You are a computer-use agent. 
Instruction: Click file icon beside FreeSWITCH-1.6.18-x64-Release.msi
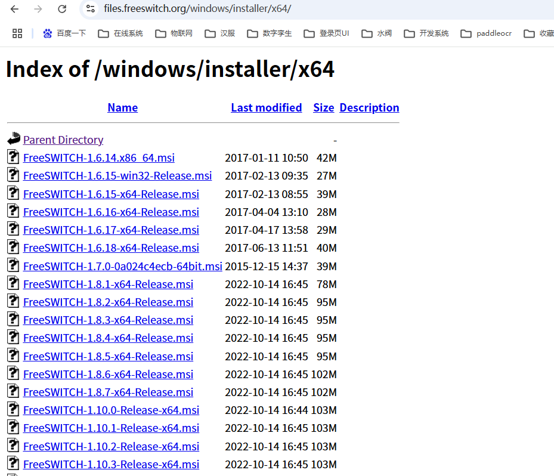click(13, 247)
